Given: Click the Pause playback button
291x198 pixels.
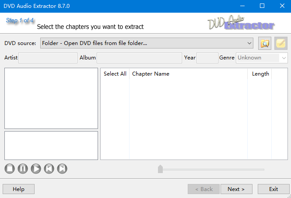Looking at the screenshot, I should point(23,169).
